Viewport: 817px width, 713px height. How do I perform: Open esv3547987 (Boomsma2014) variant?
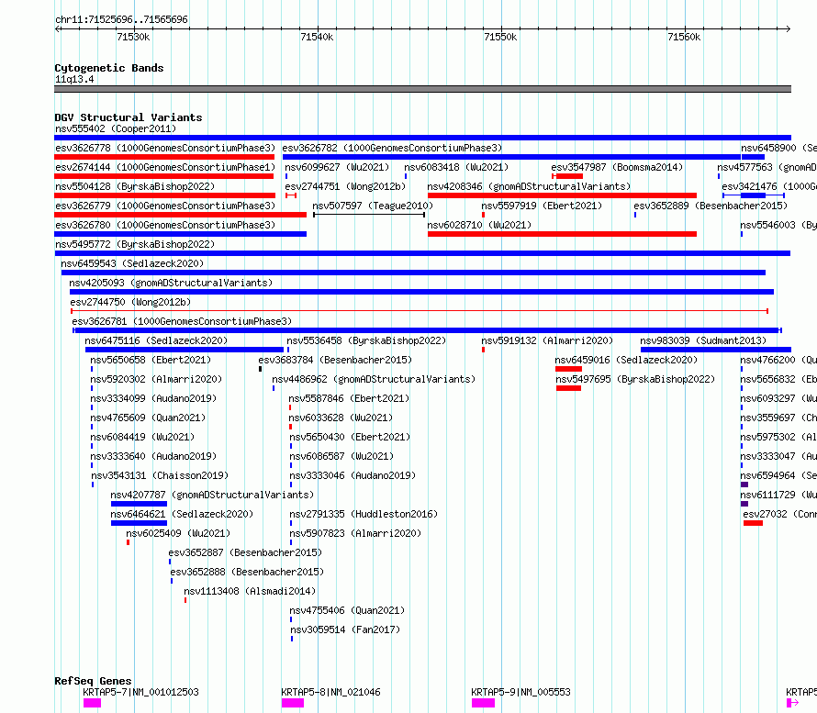617,167
